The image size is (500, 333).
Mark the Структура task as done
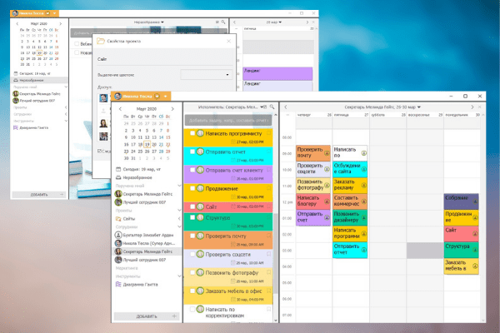pyautogui.click(x=192, y=218)
